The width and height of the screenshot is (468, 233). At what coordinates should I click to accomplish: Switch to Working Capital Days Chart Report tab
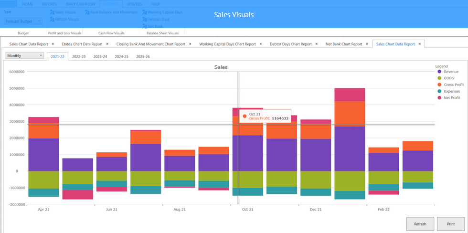[x=227, y=44]
